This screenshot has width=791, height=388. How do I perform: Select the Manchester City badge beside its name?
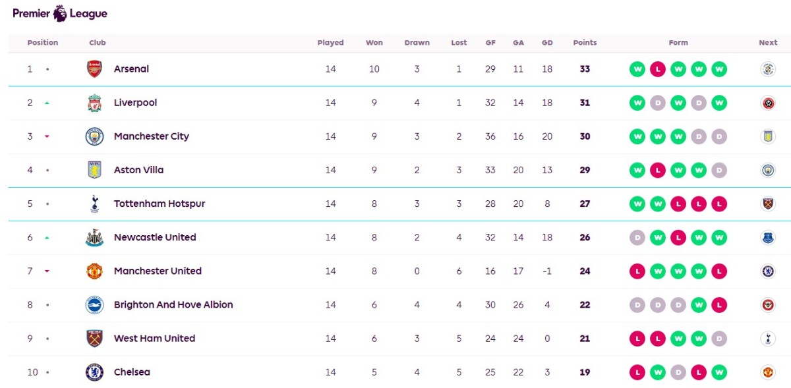pyautogui.click(x=95, y=136)
